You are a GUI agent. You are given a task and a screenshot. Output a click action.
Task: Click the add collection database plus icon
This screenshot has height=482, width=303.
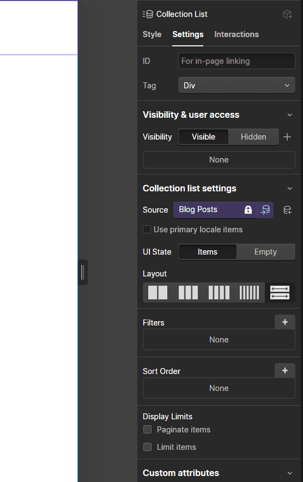coord(287,210)
